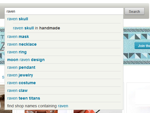Open the white listing card at right
The image size is (150, 113).
coord(138,98)
